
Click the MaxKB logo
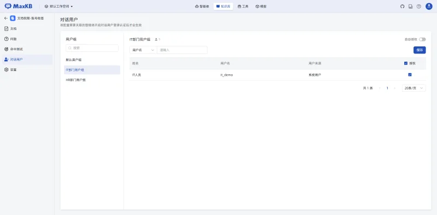coord(19,6)
